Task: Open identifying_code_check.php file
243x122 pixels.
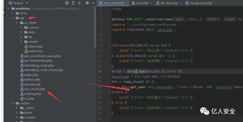Action: (x=44, y=70)
